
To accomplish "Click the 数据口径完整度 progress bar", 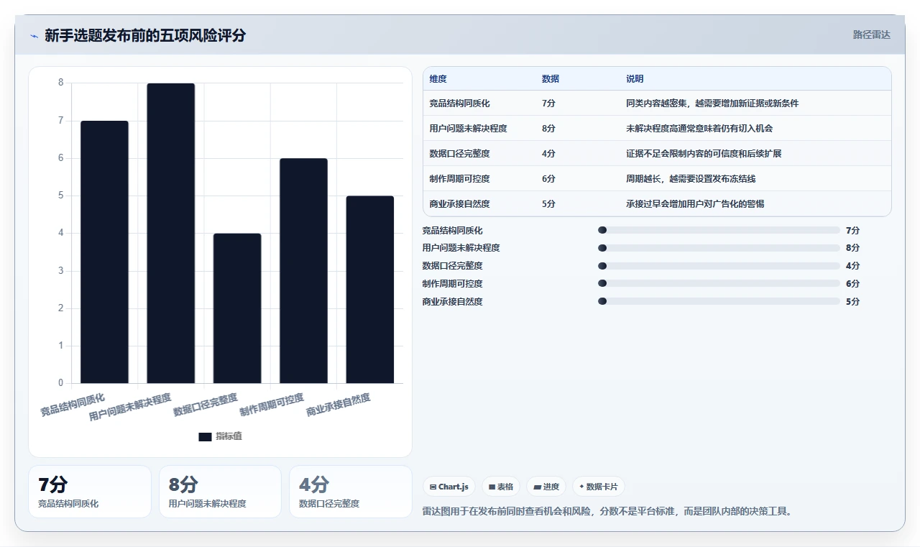I will (x=719, y=266).
